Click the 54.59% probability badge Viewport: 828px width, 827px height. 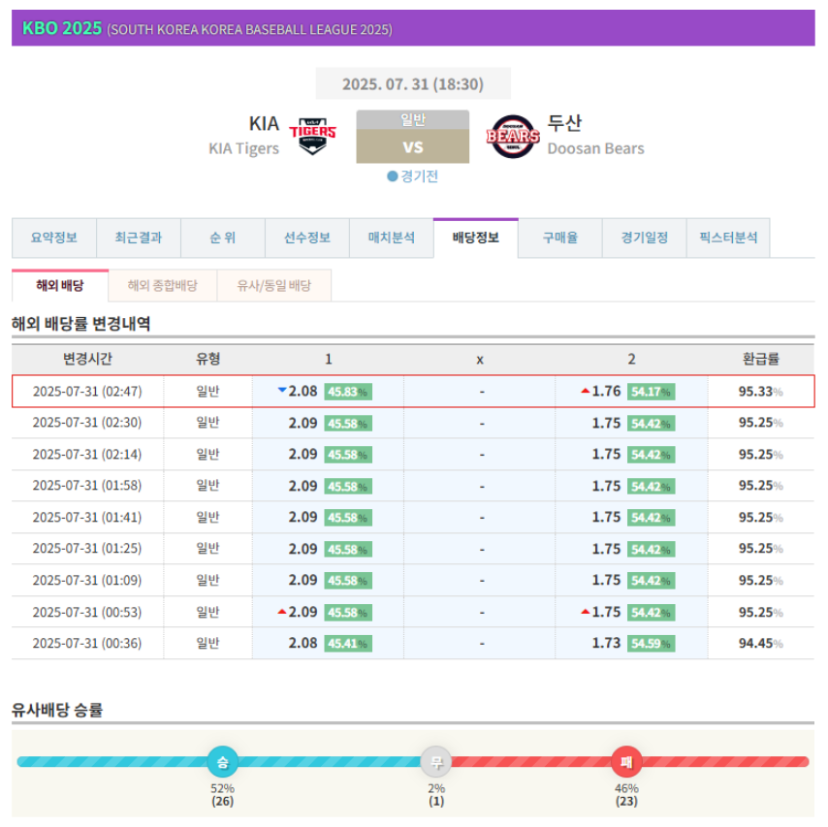[x=652, y=644]
